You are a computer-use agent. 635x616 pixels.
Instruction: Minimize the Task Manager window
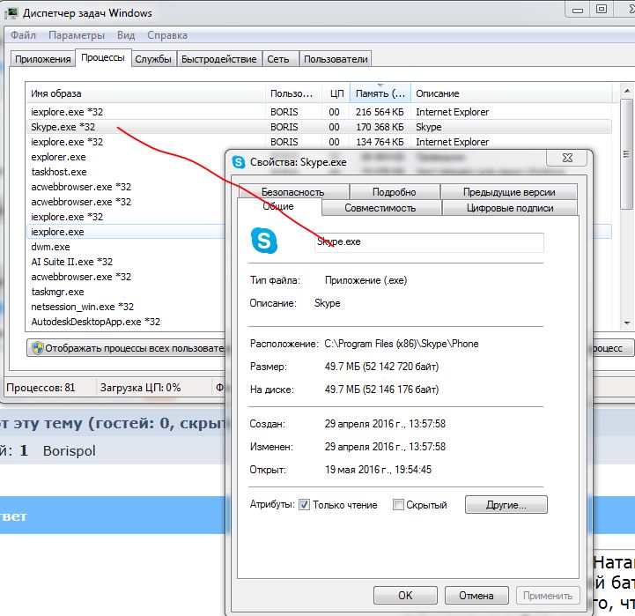point(578,10)
